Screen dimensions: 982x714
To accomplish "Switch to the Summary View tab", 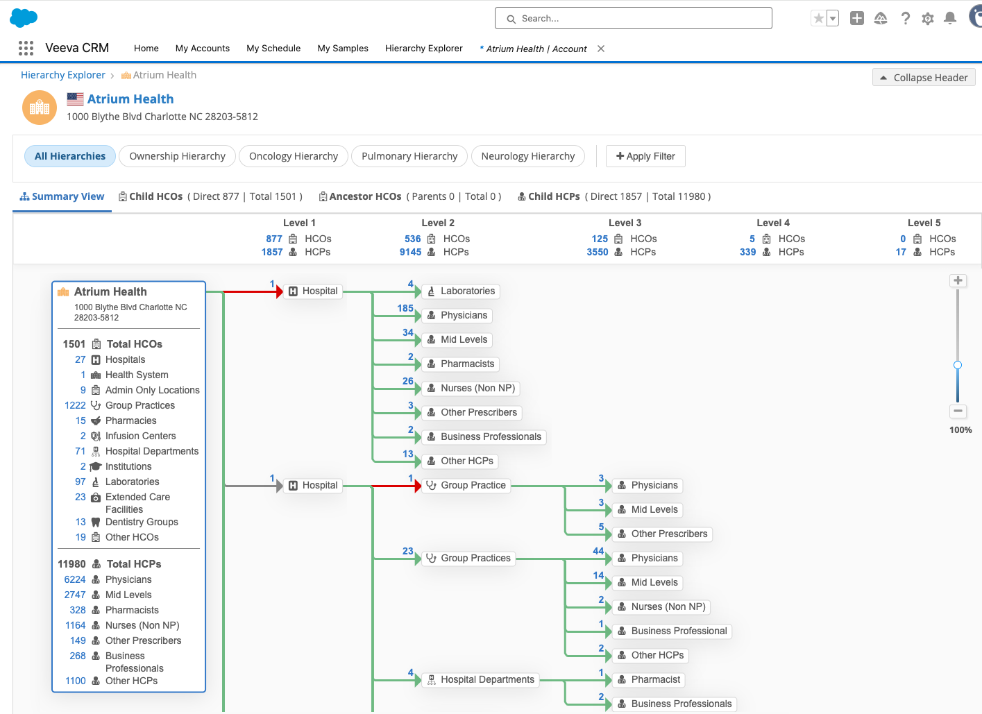I will tap(62, 196).
